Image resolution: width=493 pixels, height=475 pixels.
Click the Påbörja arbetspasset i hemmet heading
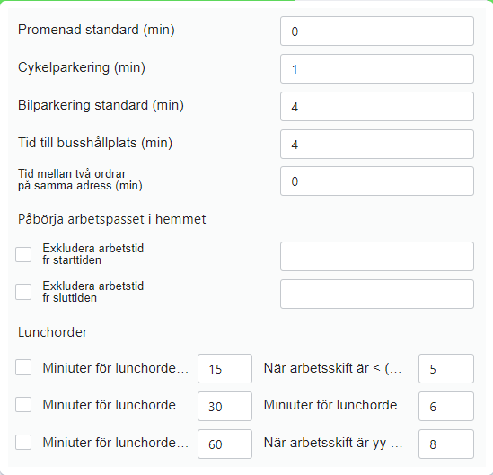tap(112, 219)
